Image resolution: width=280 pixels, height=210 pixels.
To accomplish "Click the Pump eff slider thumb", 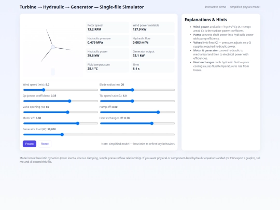I will (x=158, y=112).
